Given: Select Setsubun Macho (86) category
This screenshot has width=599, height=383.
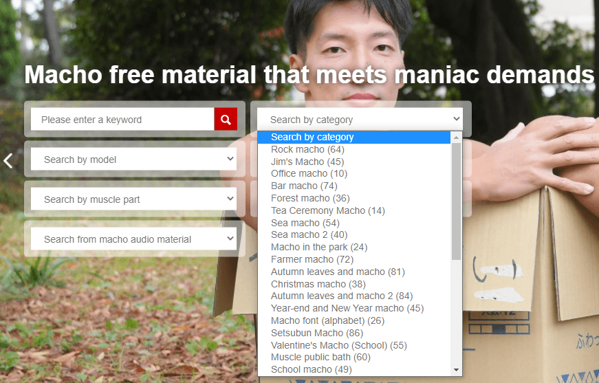Looking at the screenshot, I should [x=354, y=333].
